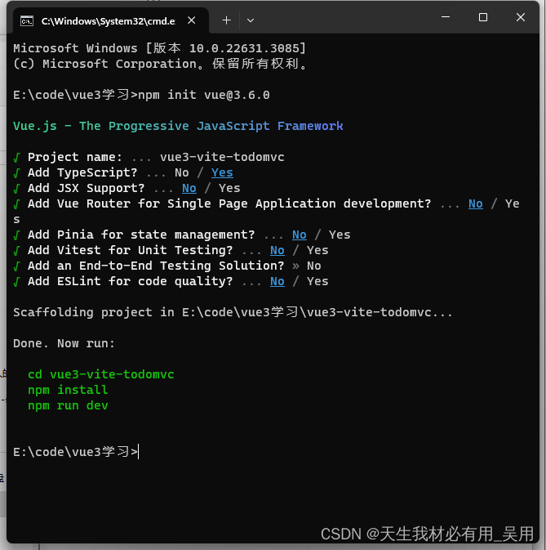This screenshot has width=546, height=550.
Task: Click the underlined No for Vue Router
Action: coord(476,203)
